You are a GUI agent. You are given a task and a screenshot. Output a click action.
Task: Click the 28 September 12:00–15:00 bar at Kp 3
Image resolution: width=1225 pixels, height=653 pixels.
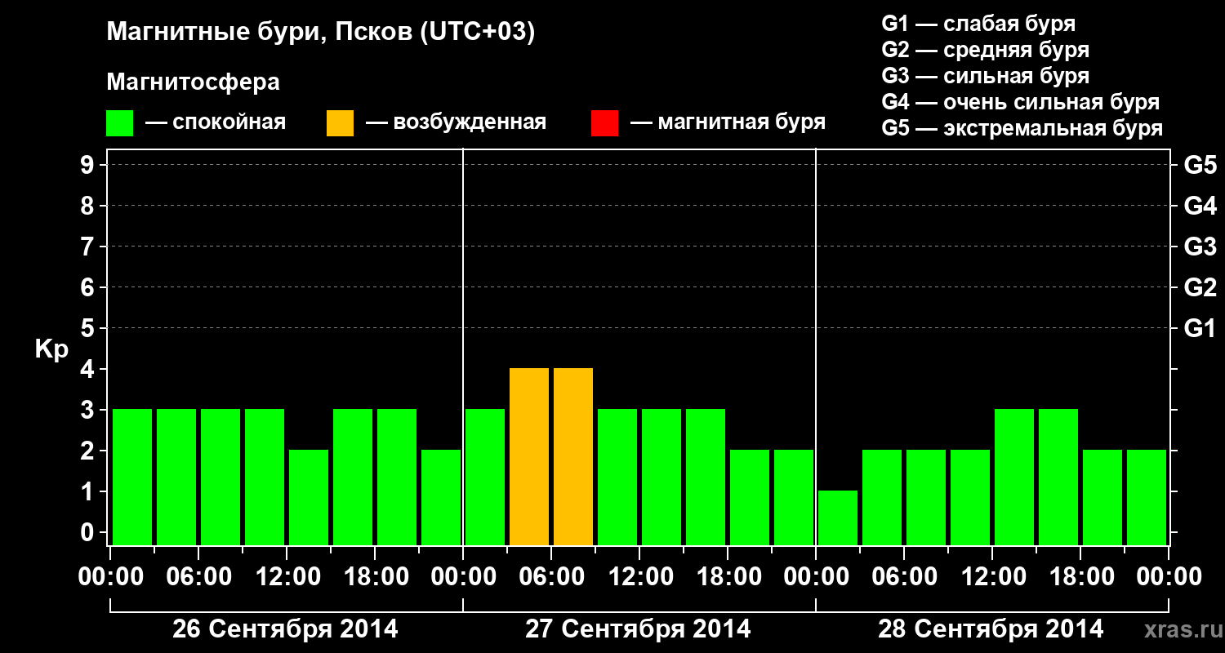point(1014,477)
